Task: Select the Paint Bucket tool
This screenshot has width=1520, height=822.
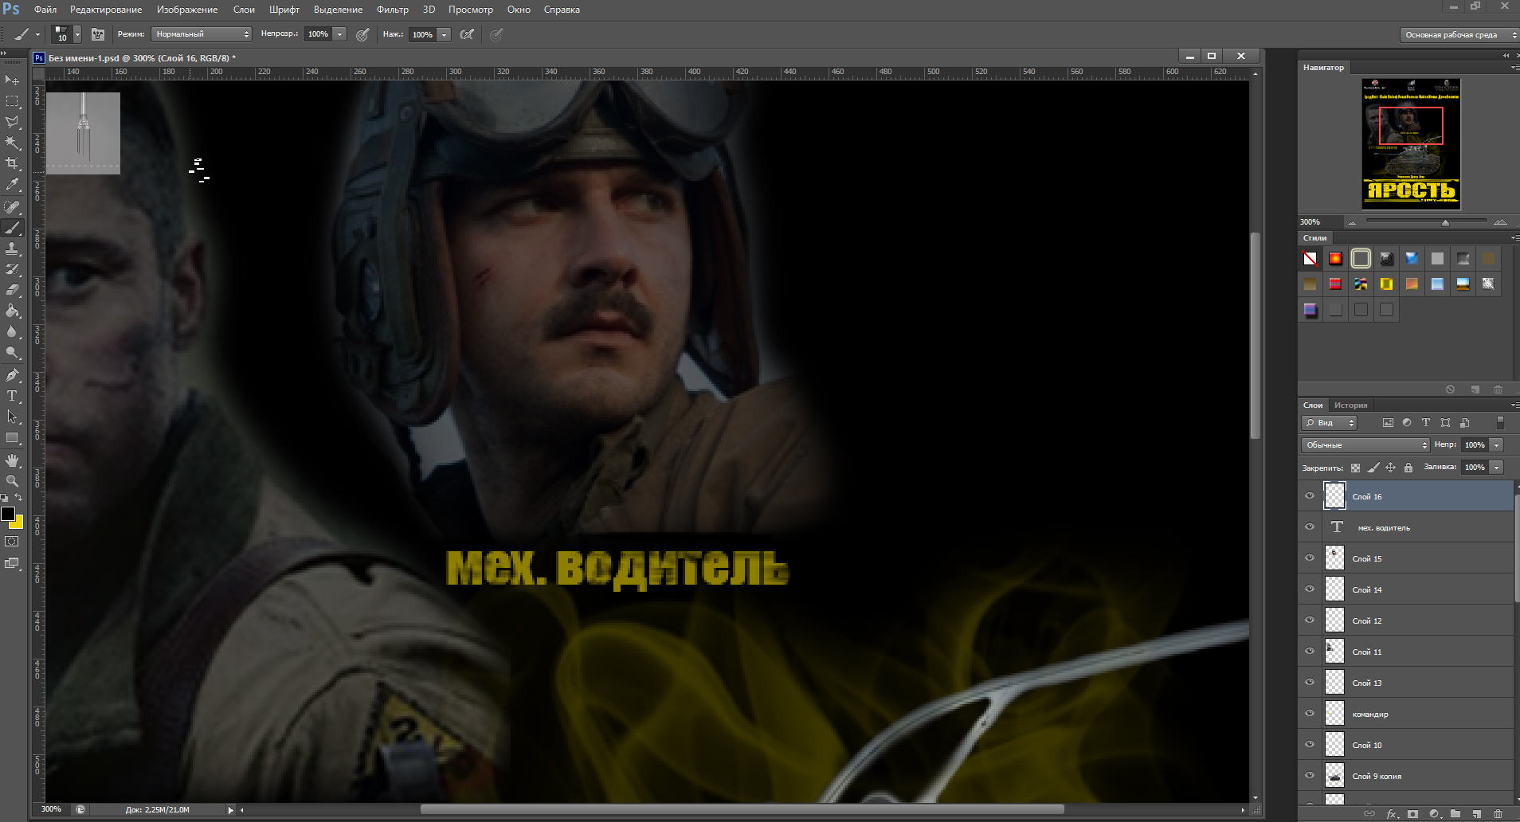Action: [x=12, y=311]
